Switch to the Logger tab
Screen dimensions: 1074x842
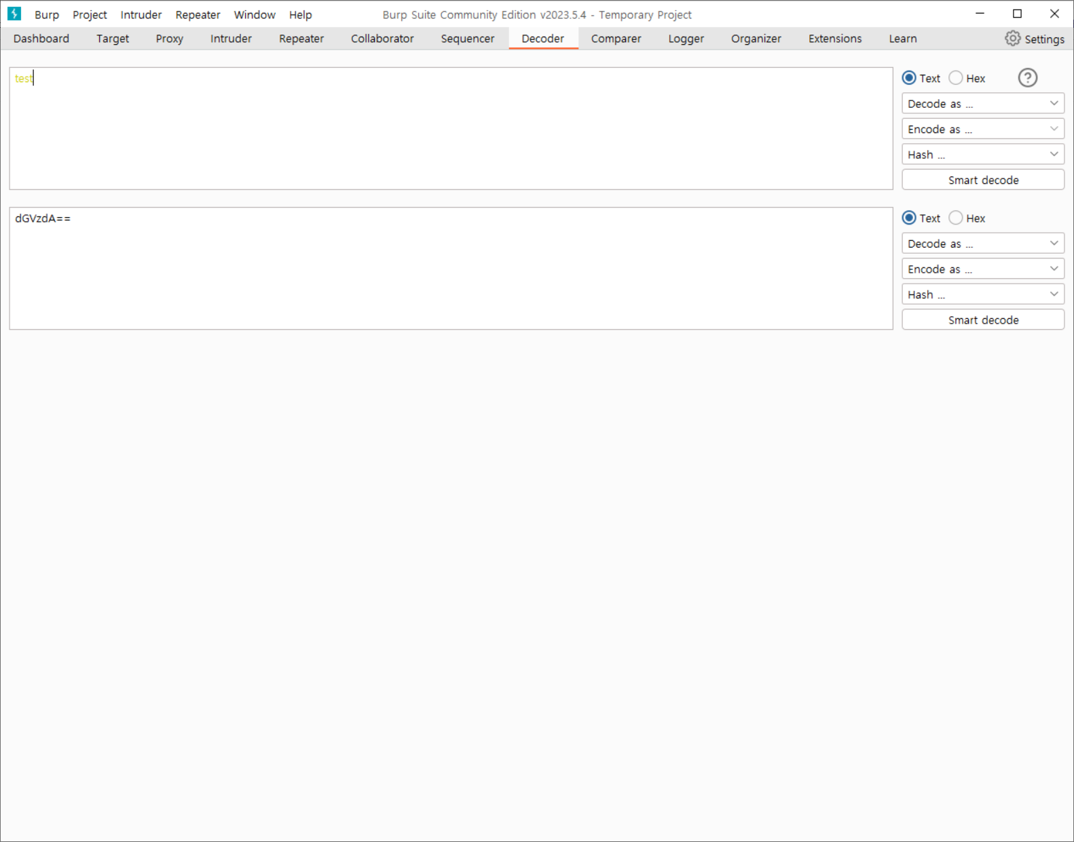(686, 39)
